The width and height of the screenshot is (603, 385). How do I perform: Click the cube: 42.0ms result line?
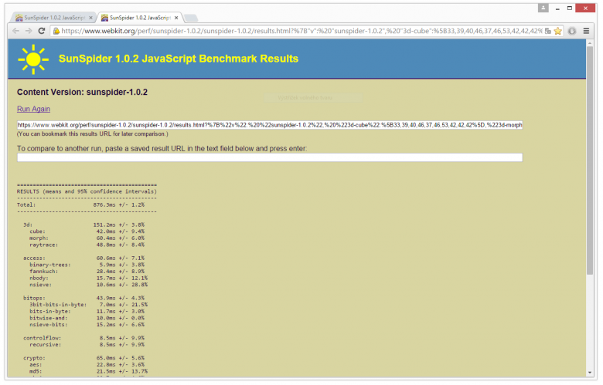click(x=87, y=231)
